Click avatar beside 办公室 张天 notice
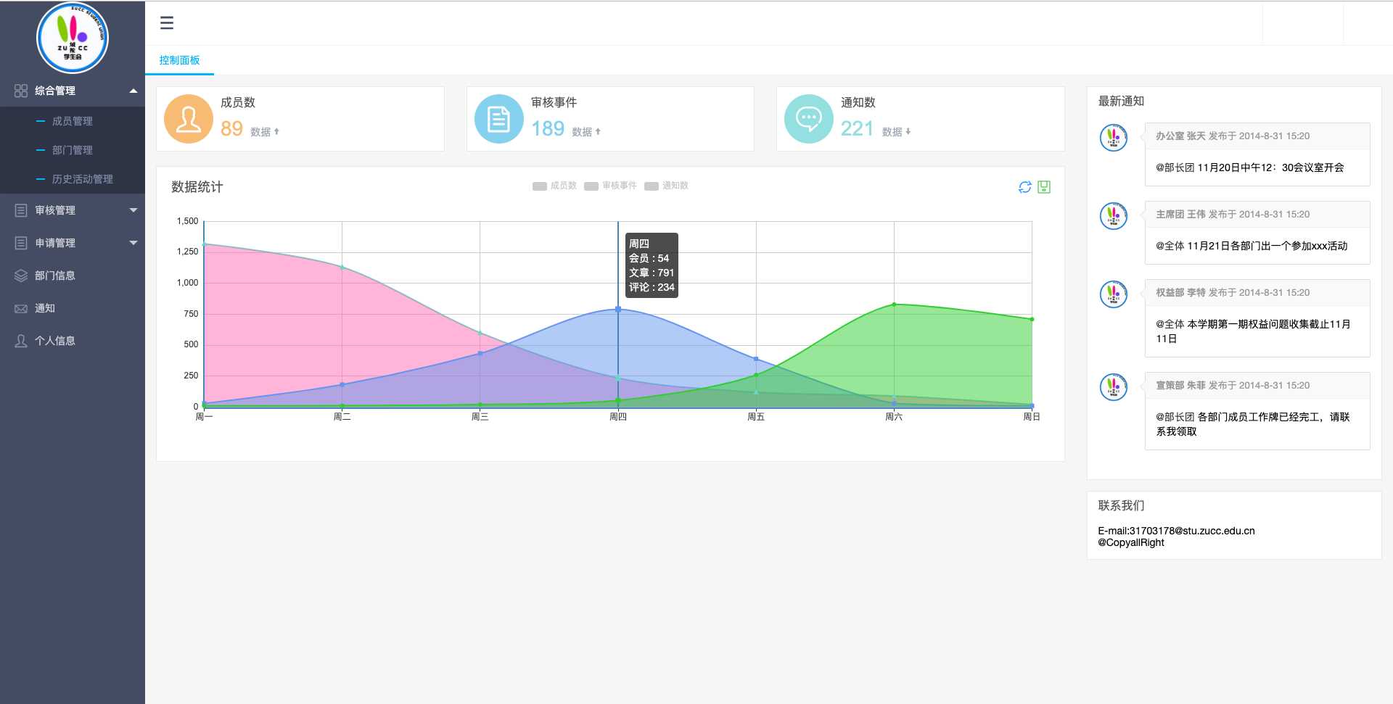 point(1114,138)
